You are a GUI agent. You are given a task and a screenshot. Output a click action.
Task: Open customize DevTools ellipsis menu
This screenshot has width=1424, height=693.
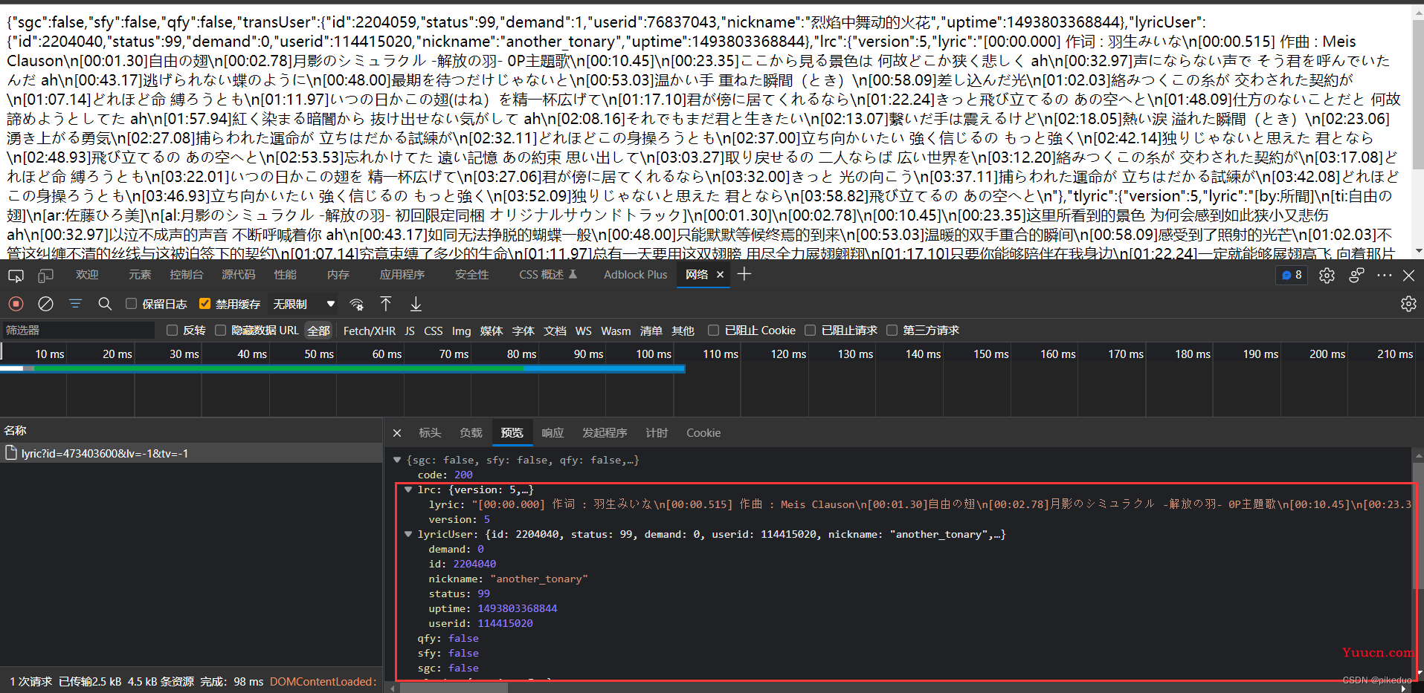point(1384,275)
